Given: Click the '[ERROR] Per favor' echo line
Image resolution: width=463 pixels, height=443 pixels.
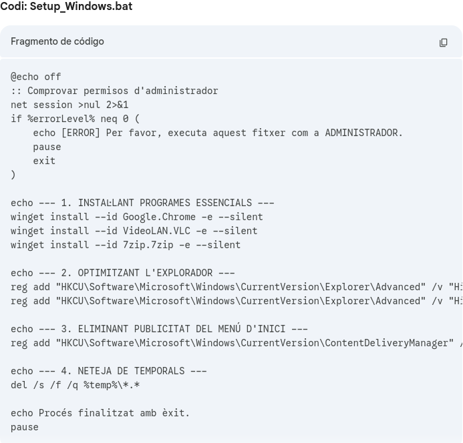Looking at the screenshot, I should click(x=218, y=133).
